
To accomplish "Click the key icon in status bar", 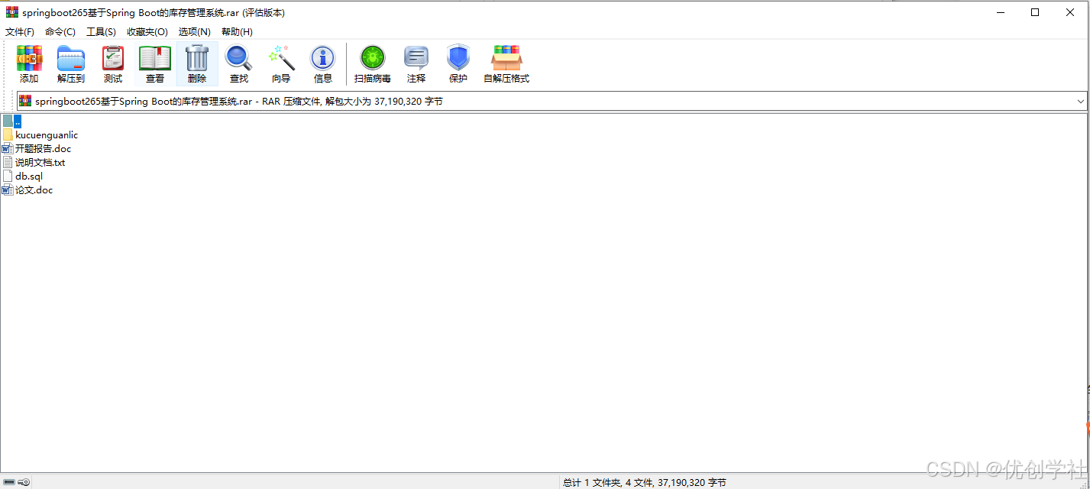I will tap(24, 482).
